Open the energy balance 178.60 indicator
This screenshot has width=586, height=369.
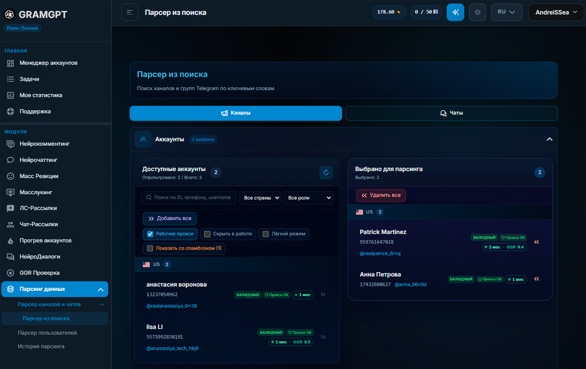(389, 12)
